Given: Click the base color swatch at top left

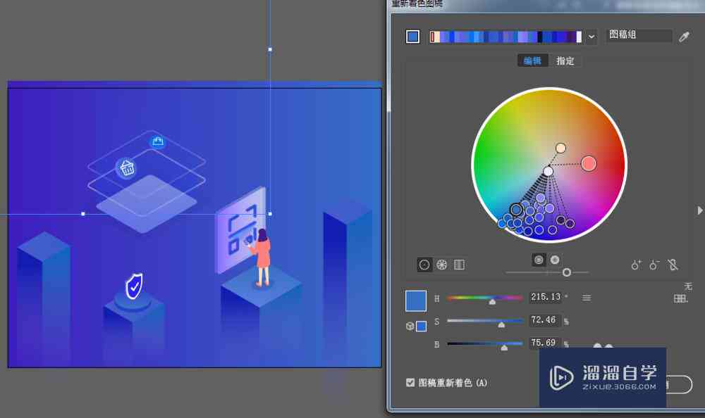Looking at the screenshot, I should (412, 37).
